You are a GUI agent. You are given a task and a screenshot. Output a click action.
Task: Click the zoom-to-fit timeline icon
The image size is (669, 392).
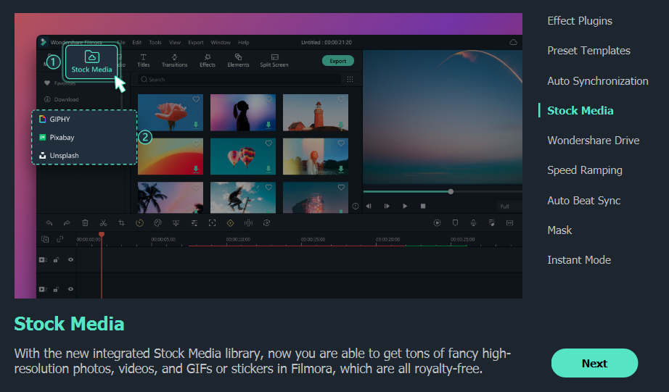pyautogui.click(x=509, y=223)
